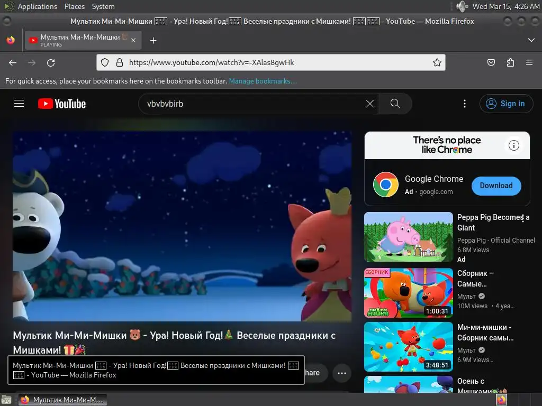The width and height of the screenshot is (542, 406).
Task: Open Firefox View icon
Action: pyautogui.click(x=11, y=40)
